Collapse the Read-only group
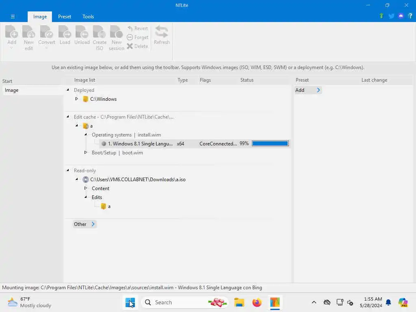This screenshot has height=312, width=416. (68, 170)
